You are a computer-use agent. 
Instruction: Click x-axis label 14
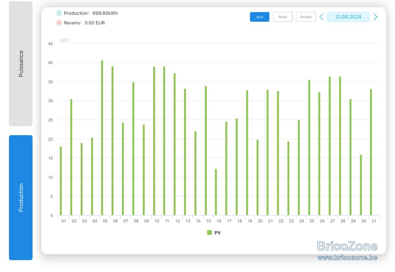tap(198, 221)
